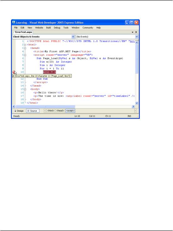Minimize the Visual Web Developer window
The height and width of the screenshot is (231, 173).
(127, 23)
